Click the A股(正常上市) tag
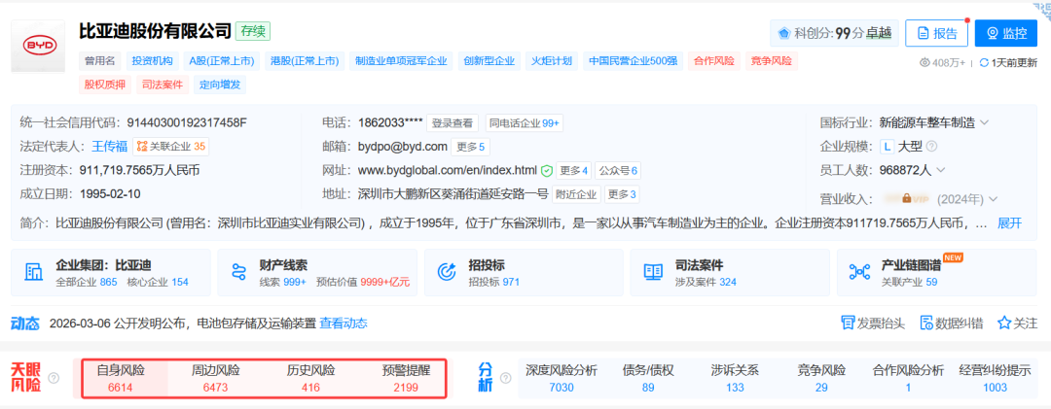 pyautogui.click(x=221, y=61)
